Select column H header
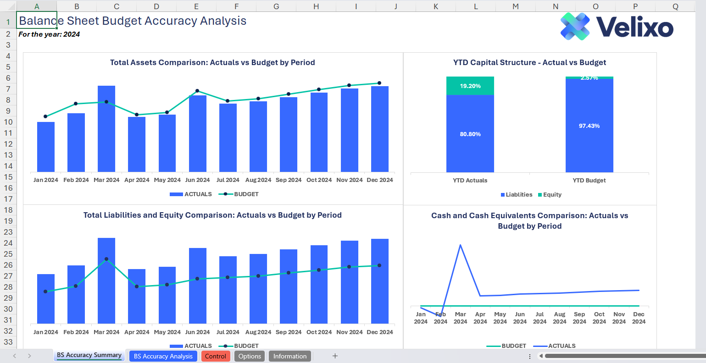This screenshot has height=363, width=706. click(x=316, y=6)
